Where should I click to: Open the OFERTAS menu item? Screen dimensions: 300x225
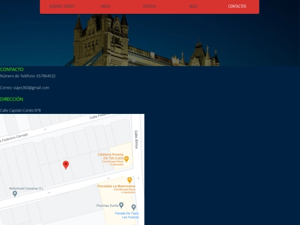[149, 6]
